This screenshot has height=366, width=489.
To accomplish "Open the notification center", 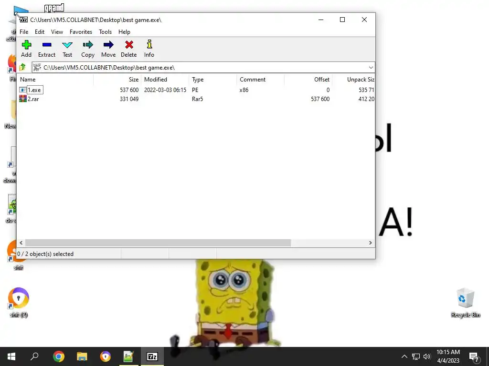I will pos(474,357).
